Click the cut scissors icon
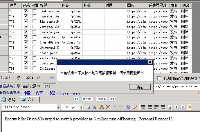The width and height of the screenshot is (200, 132). (x=95, y=107)
